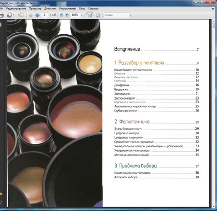Switch to full screen fit page icon
Image resolution: width=217 pixels, height=211 pixels.
click(97, 15)
